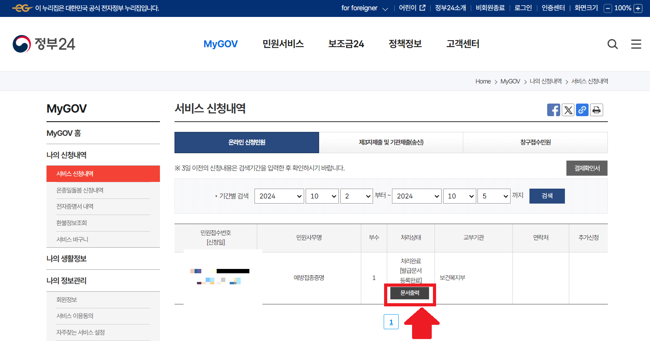Click the 문서출력 button

(410, 293)
